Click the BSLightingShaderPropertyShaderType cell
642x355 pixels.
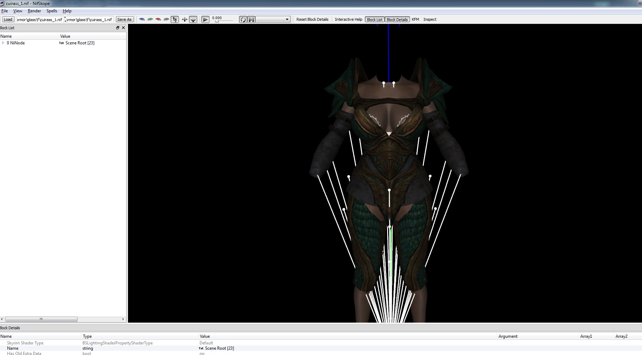coord(118,343)
